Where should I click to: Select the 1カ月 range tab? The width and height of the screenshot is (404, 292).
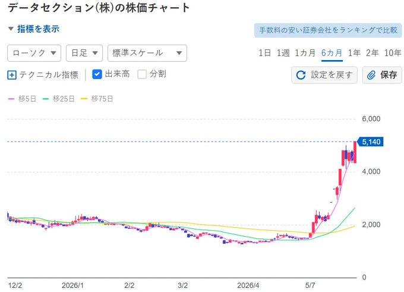305,53
